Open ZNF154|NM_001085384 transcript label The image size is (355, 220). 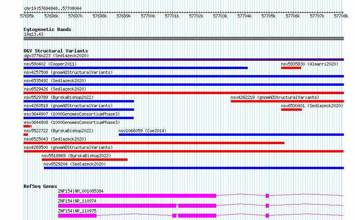coord(81,191)
